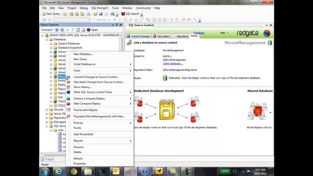Open the Tools menu

[x=115, y=8]
